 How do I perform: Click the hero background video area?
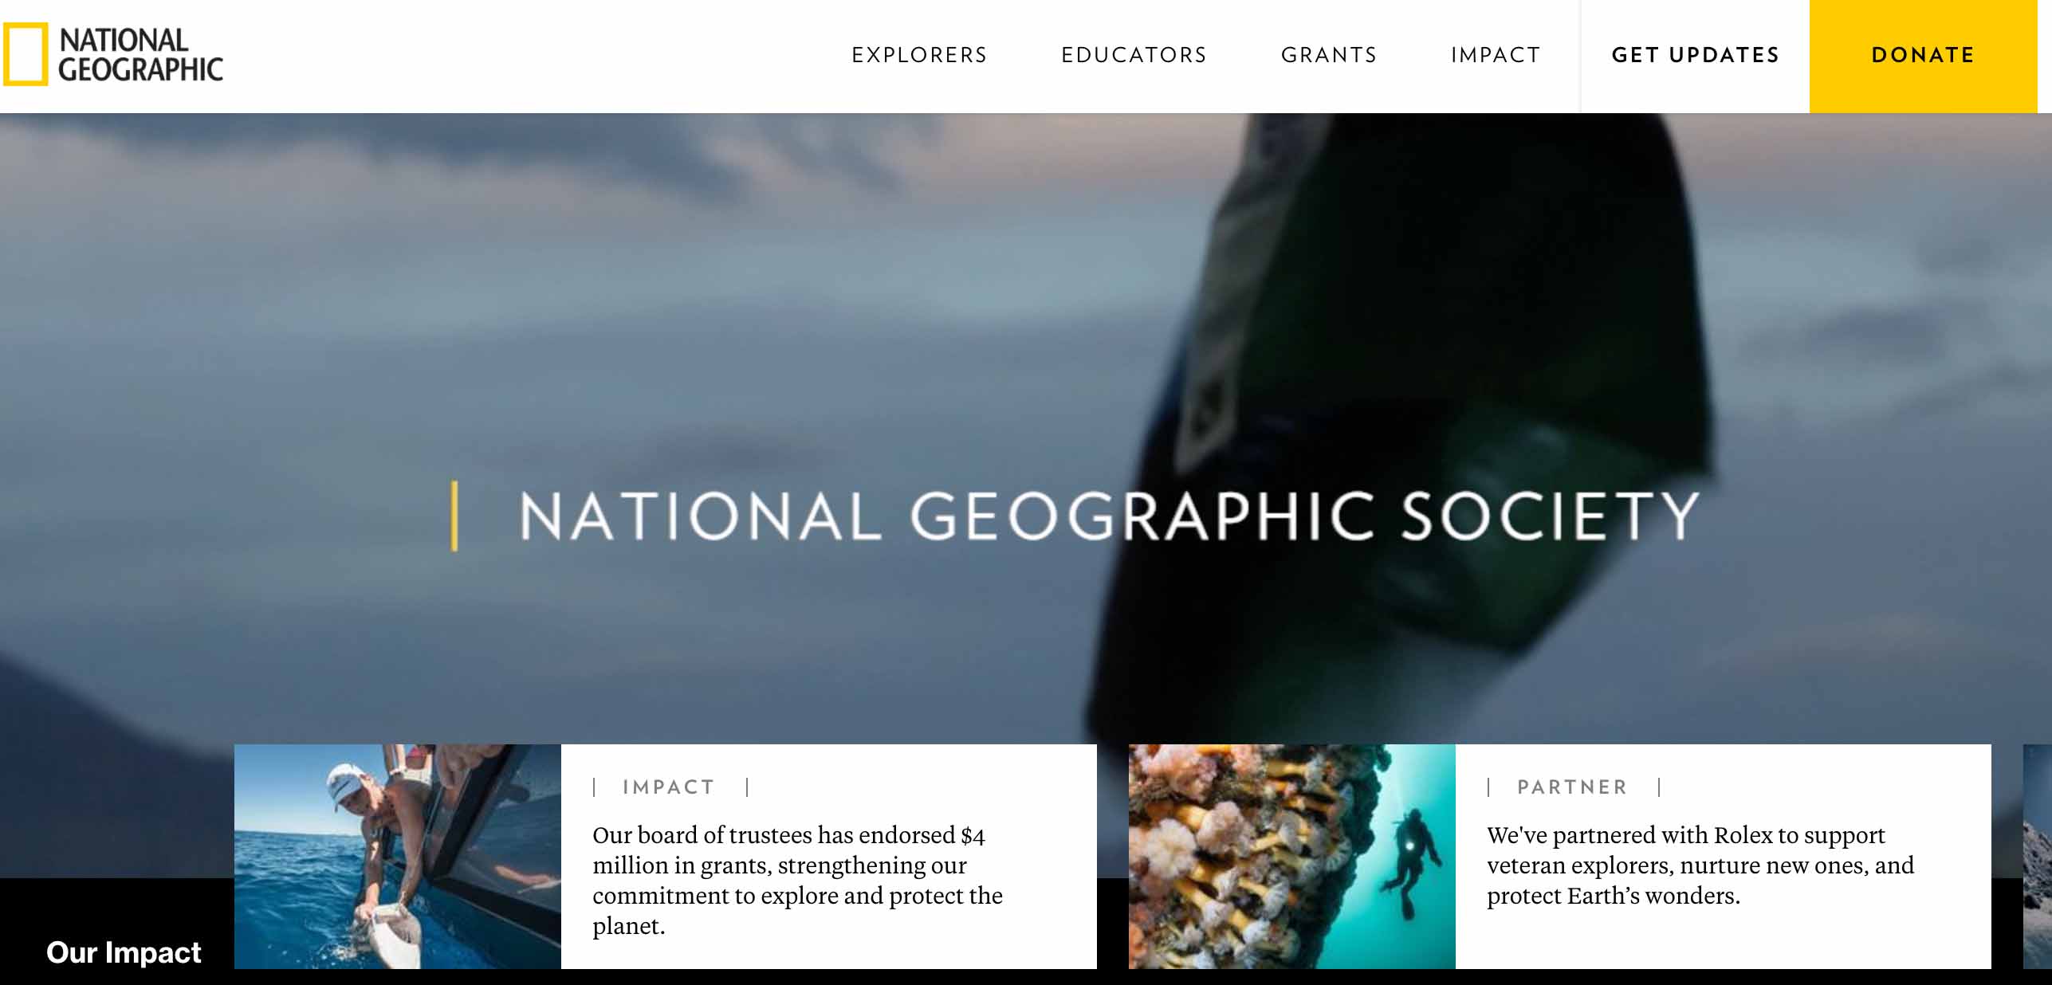coord(1026,319)
